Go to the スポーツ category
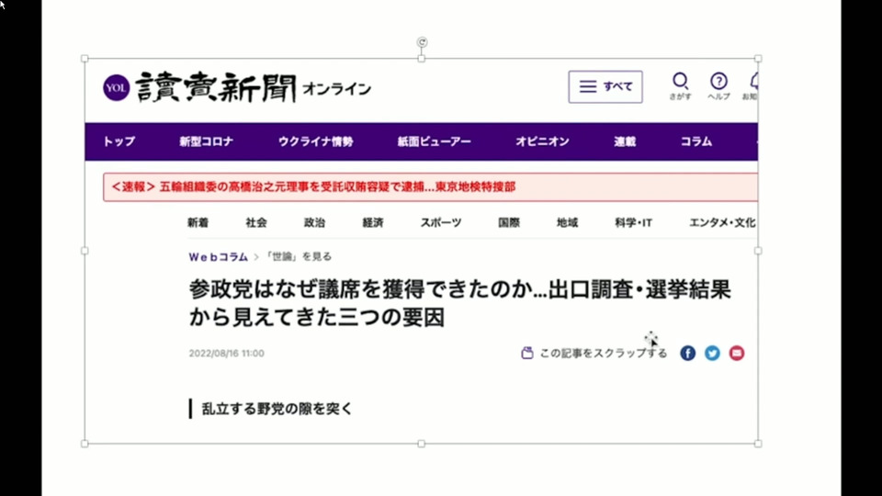This screenshot has width=882, height=496. pos(441,222)
